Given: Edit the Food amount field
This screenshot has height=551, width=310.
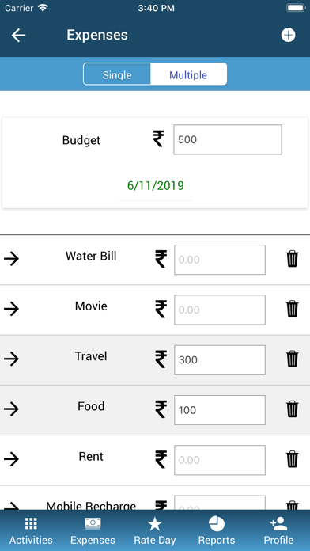Looking at the screenshot, I should (220, 410).
